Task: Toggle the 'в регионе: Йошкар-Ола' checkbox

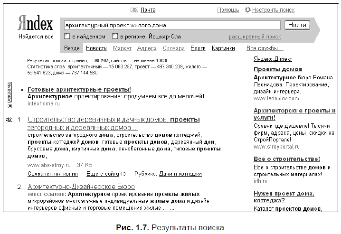Action: pos(114,37)
